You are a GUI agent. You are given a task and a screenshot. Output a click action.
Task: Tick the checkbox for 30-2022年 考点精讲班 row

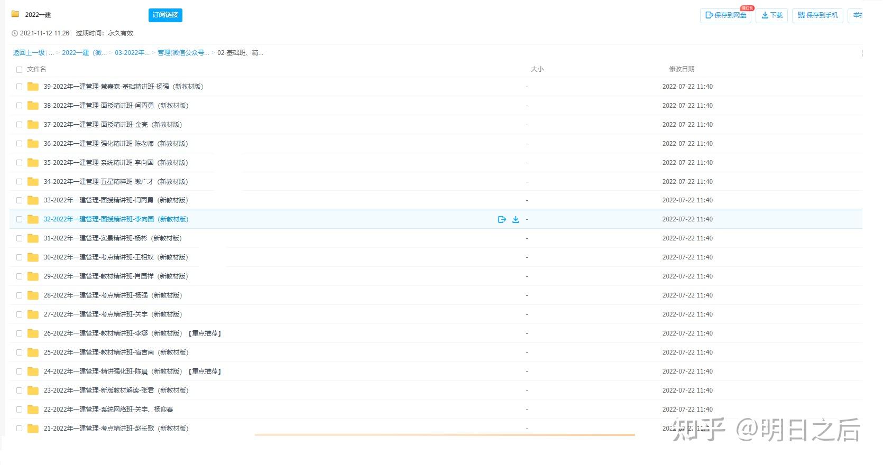(x=19, y=257)
